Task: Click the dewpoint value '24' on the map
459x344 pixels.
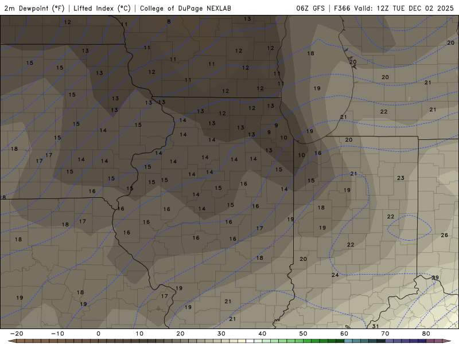Action: pyautogui.click(x=335, y=275)
